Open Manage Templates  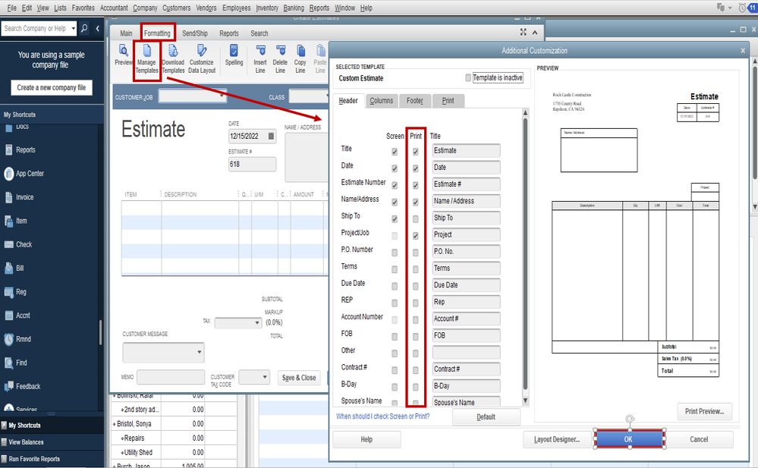pos(146,58)
